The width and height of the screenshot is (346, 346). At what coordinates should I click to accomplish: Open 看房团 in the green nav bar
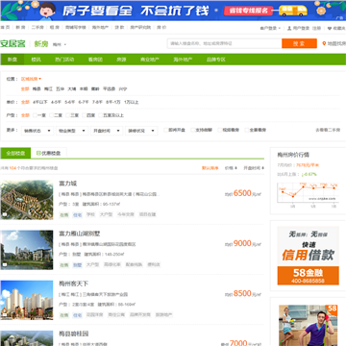click(95, 60)
